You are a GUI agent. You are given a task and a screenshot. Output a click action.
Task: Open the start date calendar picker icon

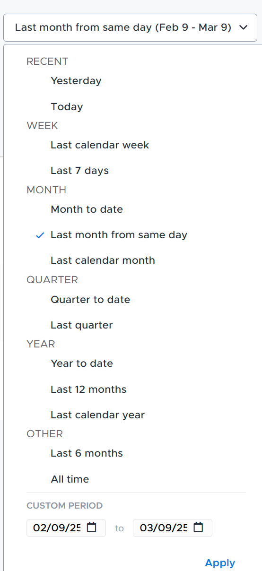pos(92,528)
